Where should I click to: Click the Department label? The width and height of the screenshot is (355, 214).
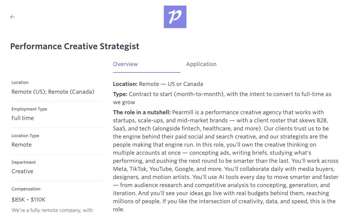pos(24,162)
